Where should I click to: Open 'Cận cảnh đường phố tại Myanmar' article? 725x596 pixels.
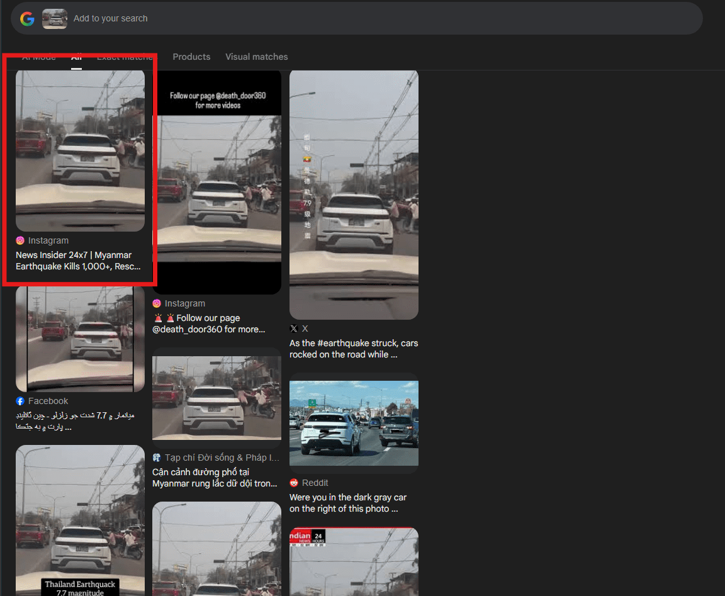215,478
